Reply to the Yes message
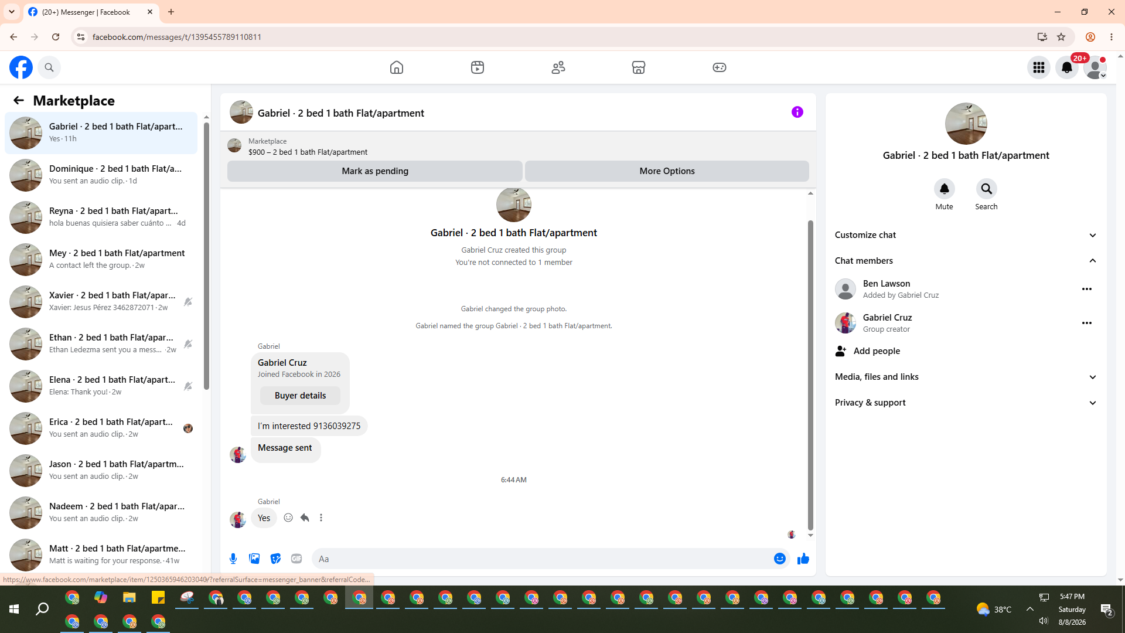Image resolution: width=1125 pixels, height=633 pixels. point(305,518)
